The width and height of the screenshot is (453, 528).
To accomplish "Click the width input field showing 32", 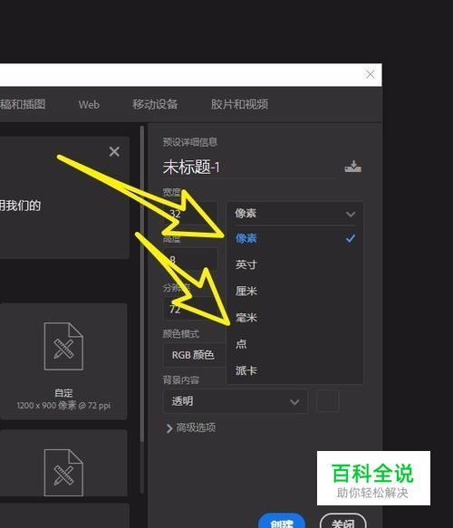I will click(x=190, y=213).
